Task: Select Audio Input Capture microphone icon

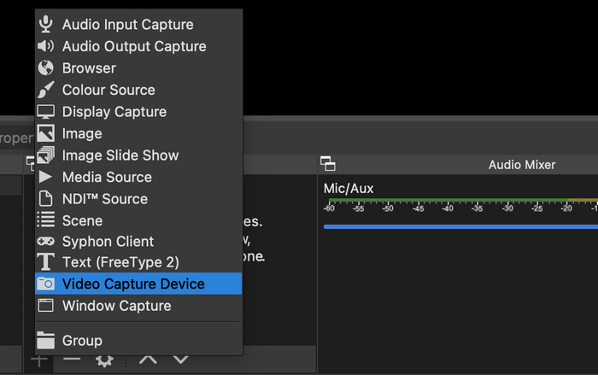Action: [46, 25]
